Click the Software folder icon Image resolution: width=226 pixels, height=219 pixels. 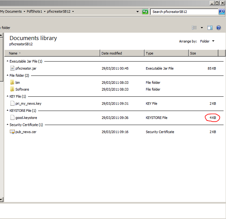click(x=12, y=89)
